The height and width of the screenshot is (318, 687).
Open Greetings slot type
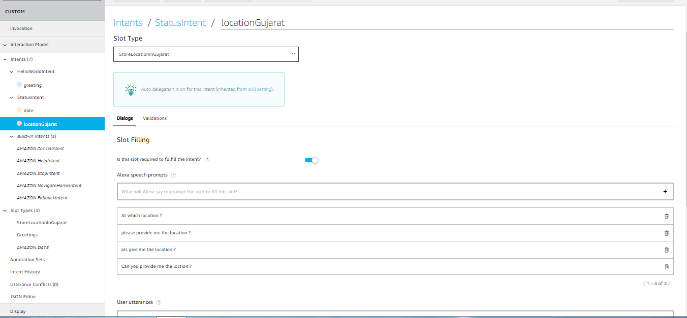pyautogui.click(x=27, y=235)
